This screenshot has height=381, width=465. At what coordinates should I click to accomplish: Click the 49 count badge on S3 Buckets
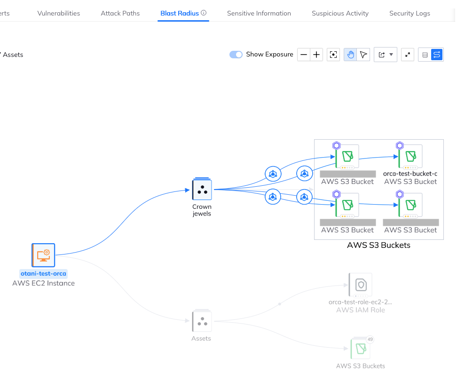click(370, 340)
